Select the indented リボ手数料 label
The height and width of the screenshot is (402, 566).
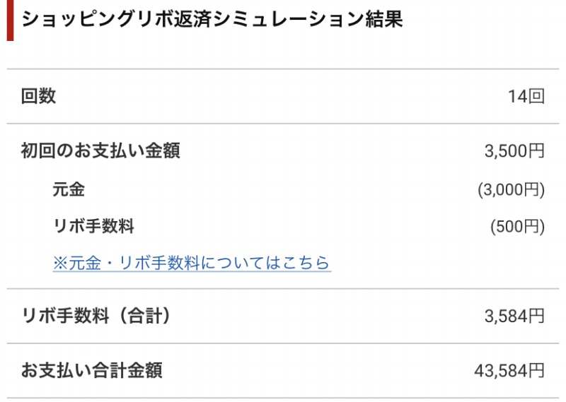pos(93,226)
